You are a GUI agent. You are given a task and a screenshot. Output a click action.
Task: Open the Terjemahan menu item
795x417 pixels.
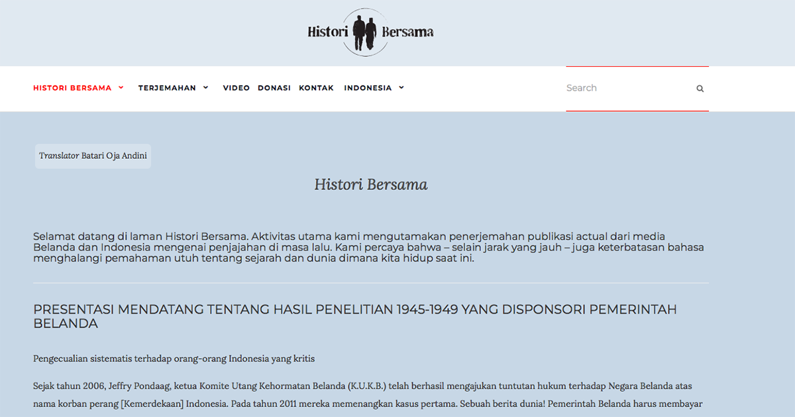pyautogui.click(x=167, y=88)
